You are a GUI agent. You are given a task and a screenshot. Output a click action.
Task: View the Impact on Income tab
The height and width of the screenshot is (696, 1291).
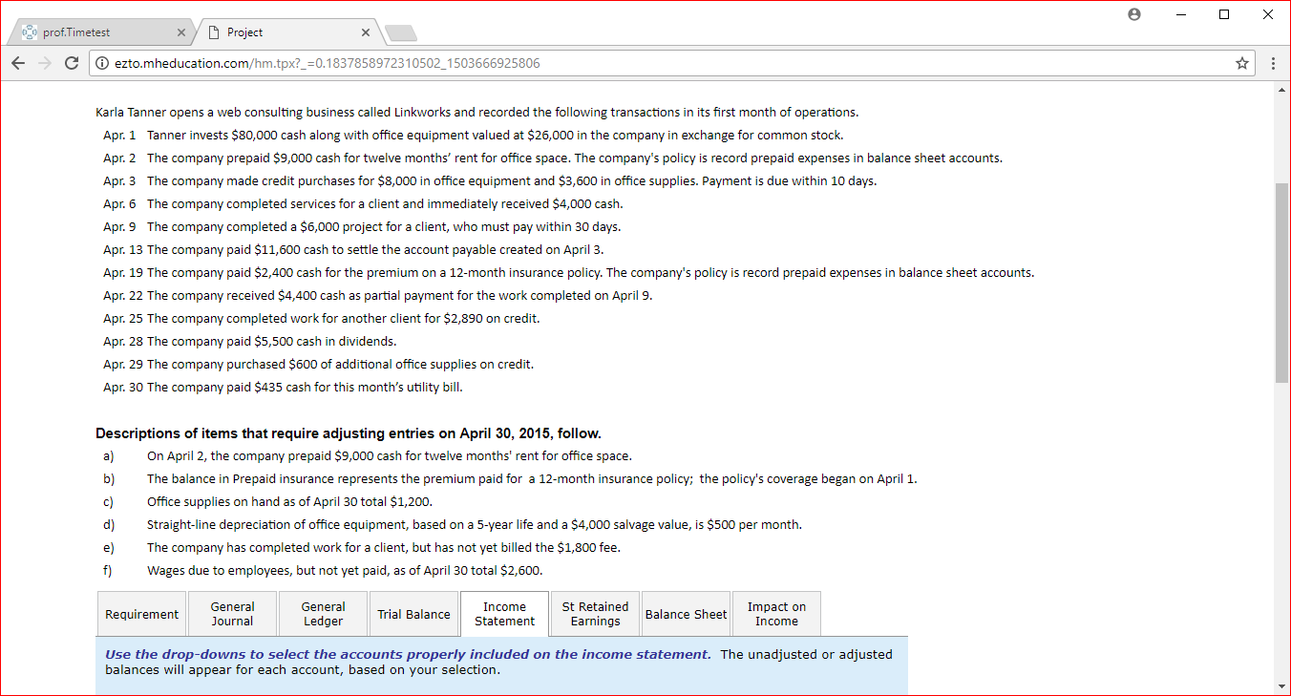click(x=776, y=614)
